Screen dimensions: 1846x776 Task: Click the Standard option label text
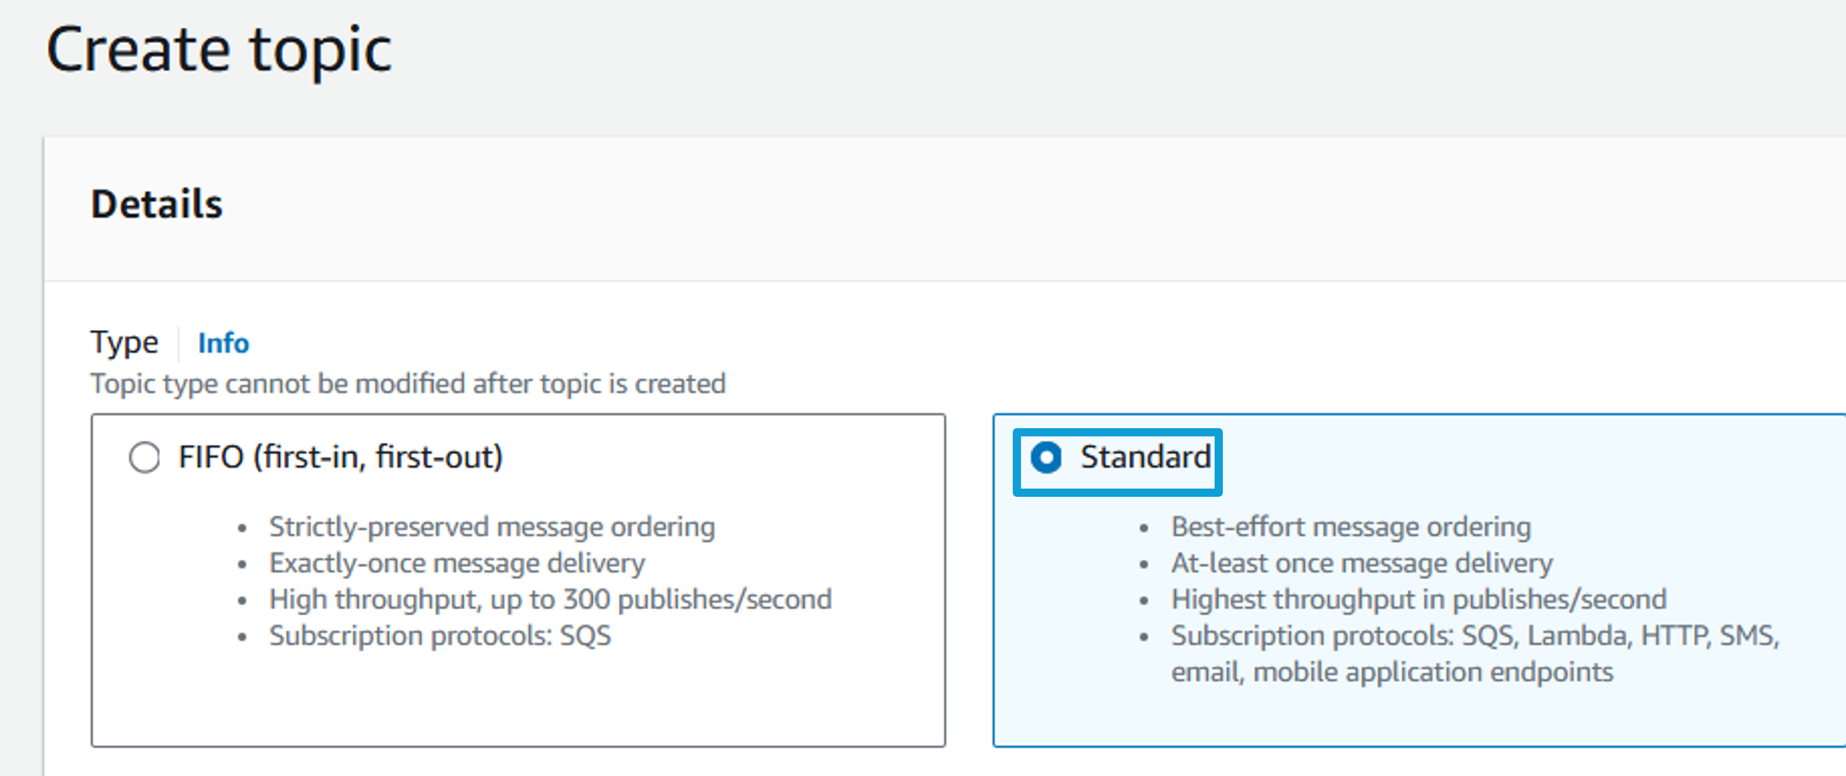point(1145,457)
